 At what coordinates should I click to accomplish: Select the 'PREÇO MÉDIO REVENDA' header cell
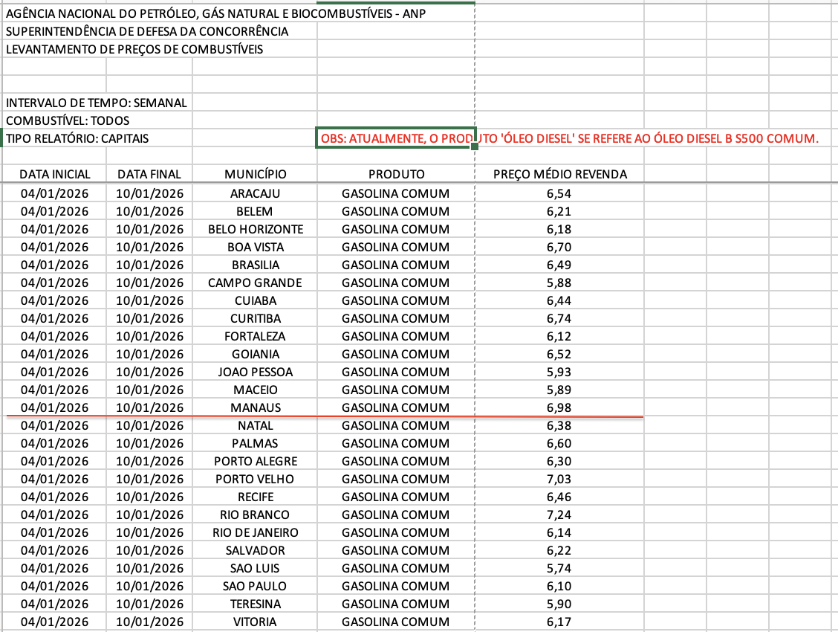559,174
